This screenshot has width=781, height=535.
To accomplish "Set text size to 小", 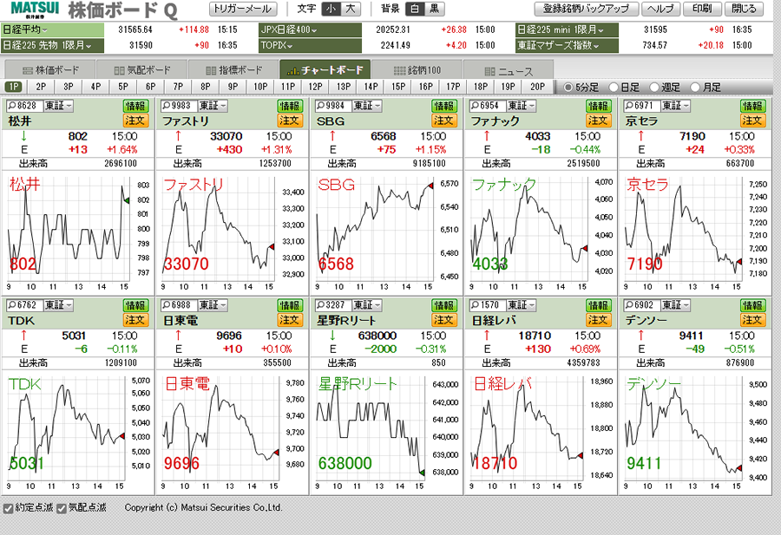I will click(331, 9).
